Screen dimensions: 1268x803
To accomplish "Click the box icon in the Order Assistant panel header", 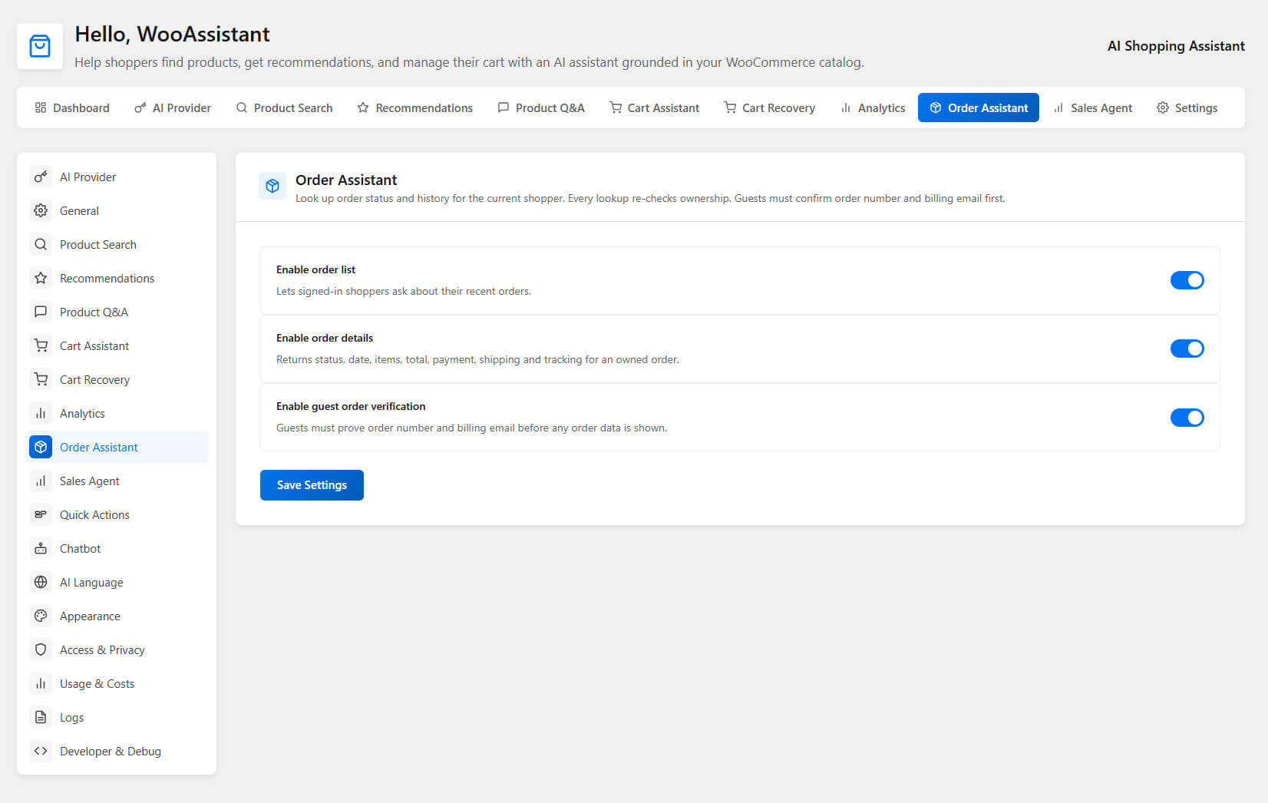I will coord(272,186).
